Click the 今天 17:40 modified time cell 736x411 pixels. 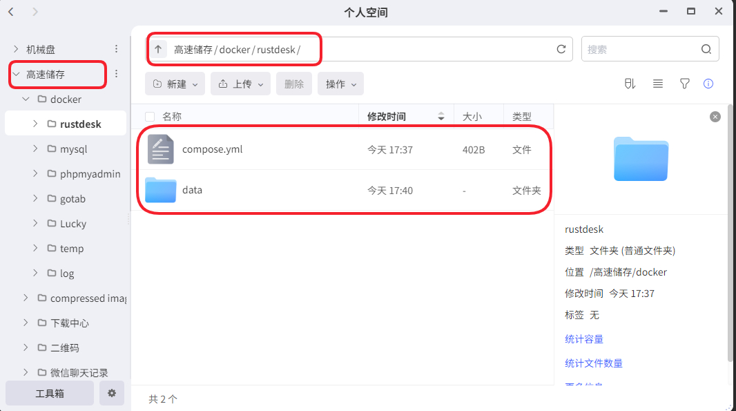(x=390, y=190)
